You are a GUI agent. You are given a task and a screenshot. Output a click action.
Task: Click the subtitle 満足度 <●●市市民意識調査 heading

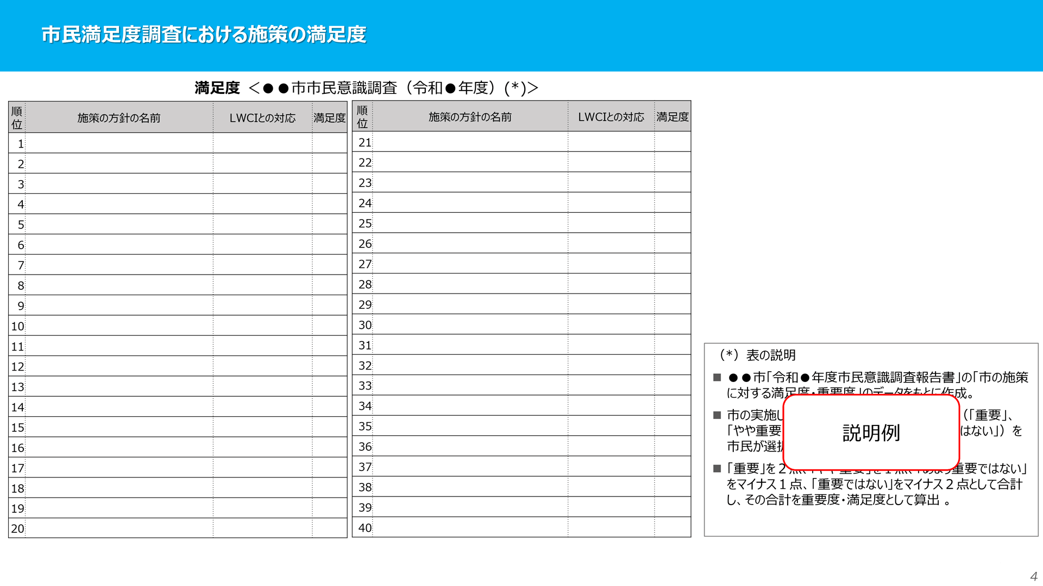(367, 88)
